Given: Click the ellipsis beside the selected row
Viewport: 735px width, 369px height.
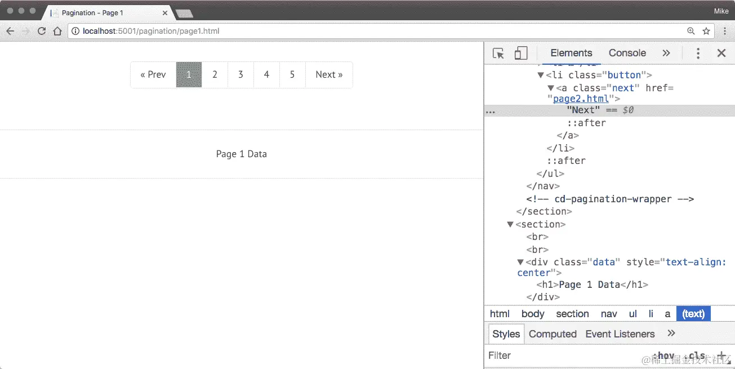Looking at the screenshot, I should (490, 111).
